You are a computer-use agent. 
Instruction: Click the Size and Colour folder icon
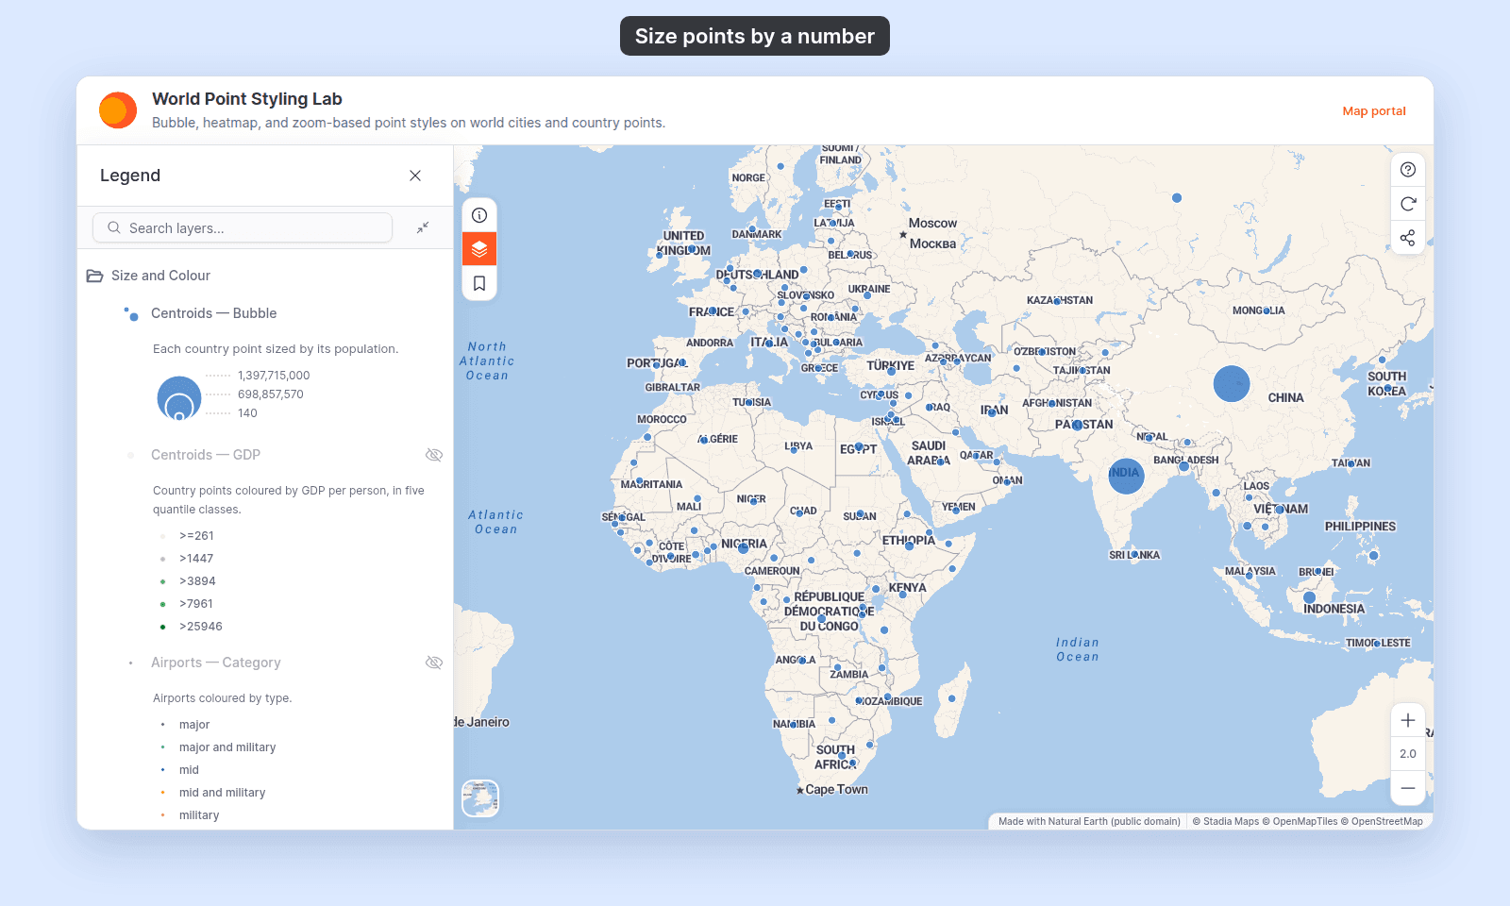(x=94, y=276)
